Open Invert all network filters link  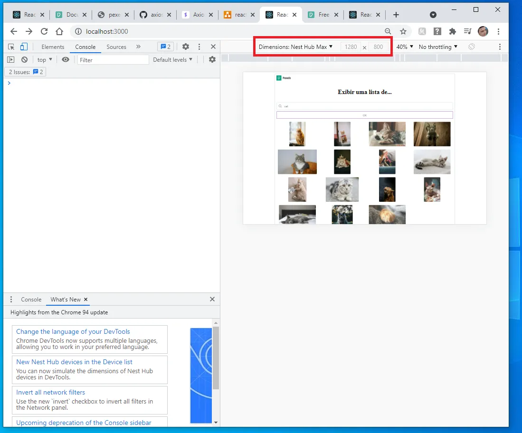pos(51,392)
